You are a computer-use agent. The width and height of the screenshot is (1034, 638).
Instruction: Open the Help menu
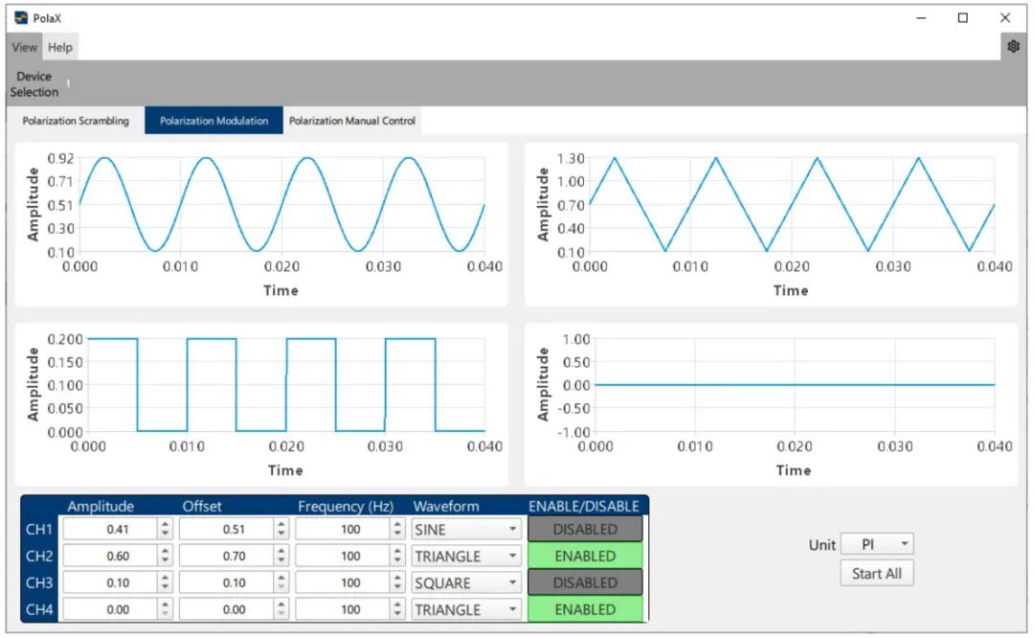click(60, 47)
